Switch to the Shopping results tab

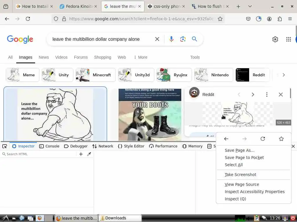(x=102, y=57)
